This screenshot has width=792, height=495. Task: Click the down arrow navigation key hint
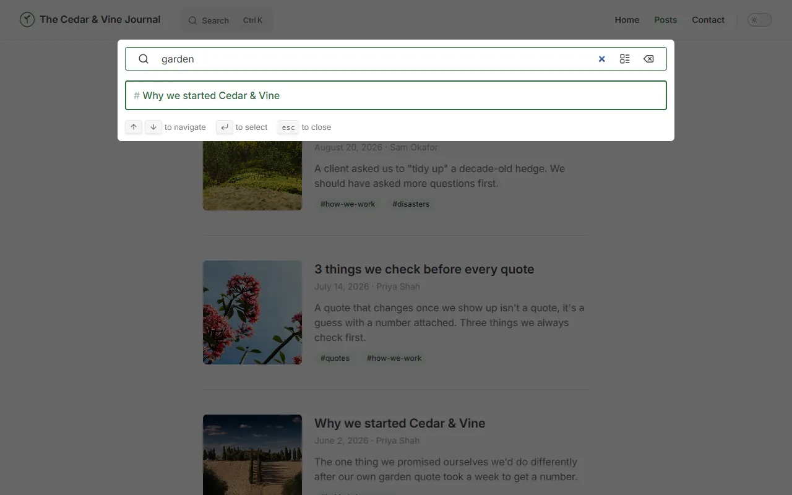click(x=153, y=127)
